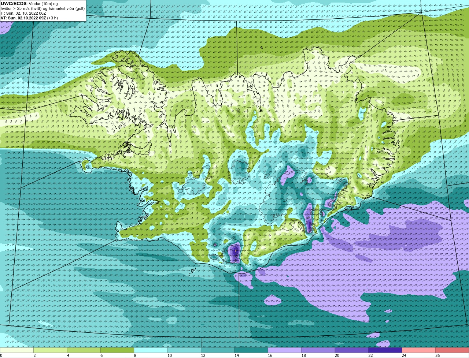Click the legend scale label 2
The height and width of the screenshot is (358, 469).
coord(34,355)
